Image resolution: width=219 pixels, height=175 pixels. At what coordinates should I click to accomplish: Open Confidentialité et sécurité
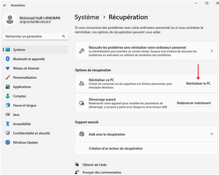[x=35, y=133]
